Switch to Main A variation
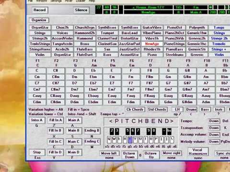This screenshot has height=172, width=230. (74, 120)
